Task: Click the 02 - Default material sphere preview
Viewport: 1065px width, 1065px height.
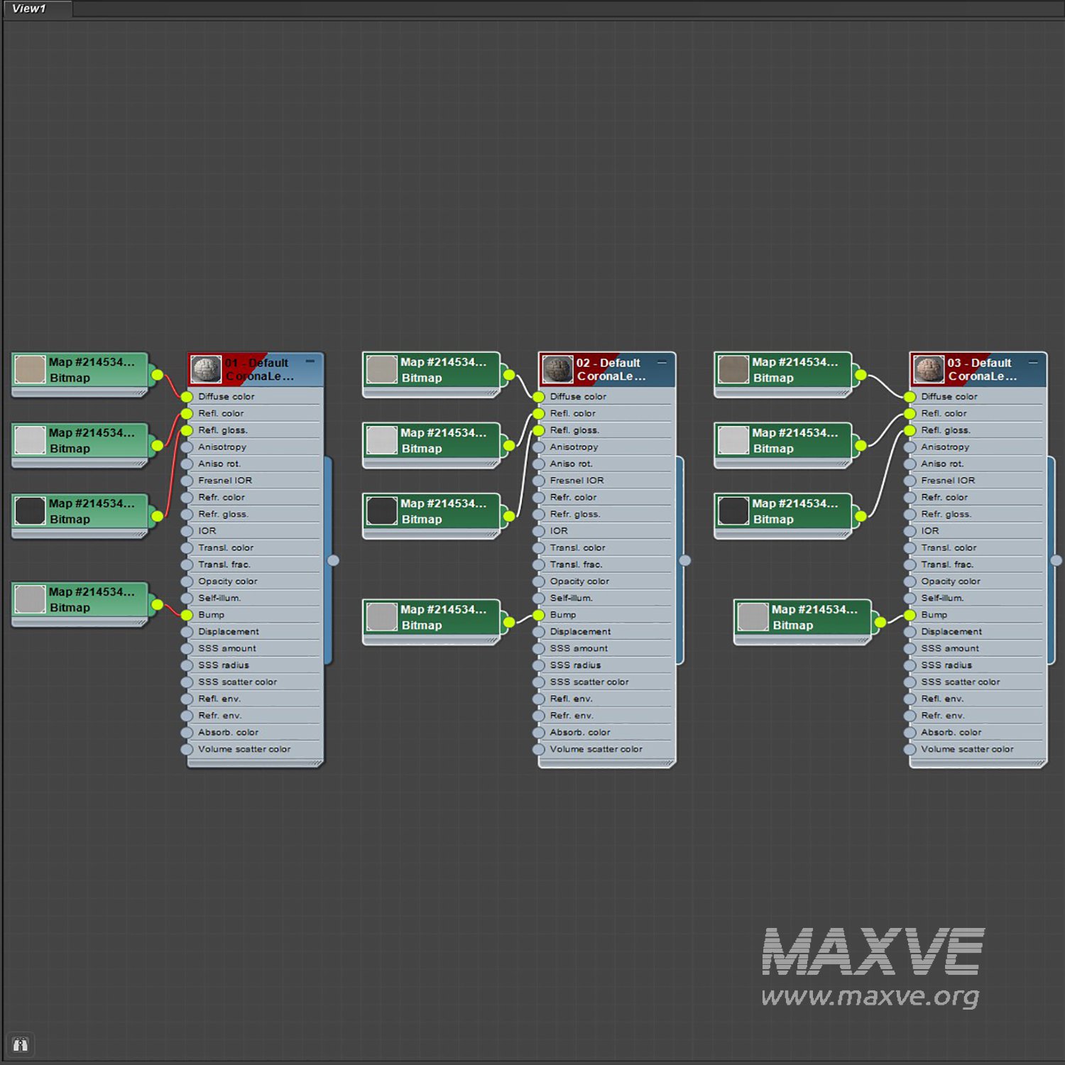Action: point(557,369)
